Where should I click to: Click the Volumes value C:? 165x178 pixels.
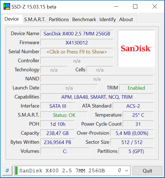click(x=65, y=151)
